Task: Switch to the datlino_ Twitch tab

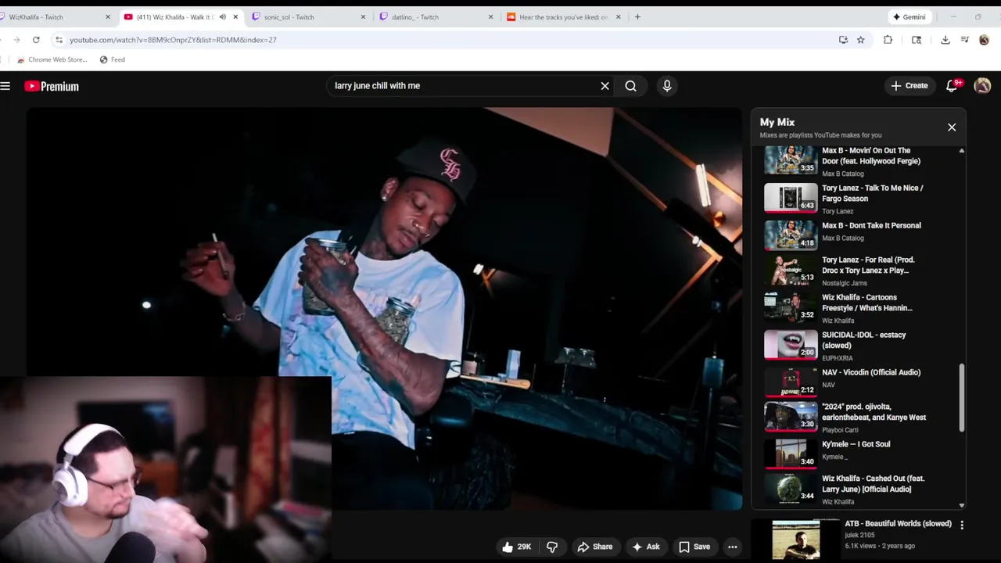Action: 437,16
